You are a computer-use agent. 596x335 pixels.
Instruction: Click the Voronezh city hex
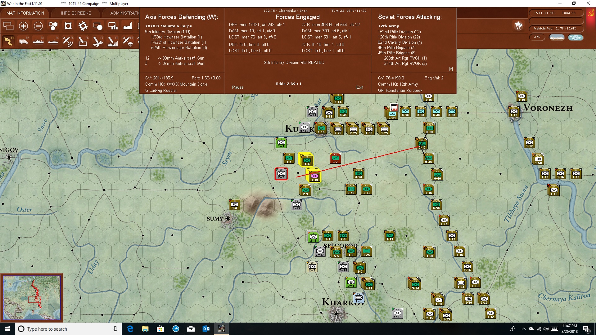pyautogui.click(x=514, y=112)
